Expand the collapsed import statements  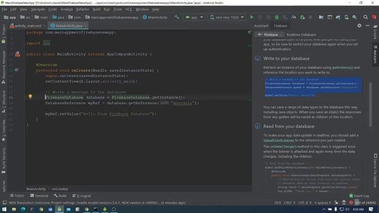[46, 43]
